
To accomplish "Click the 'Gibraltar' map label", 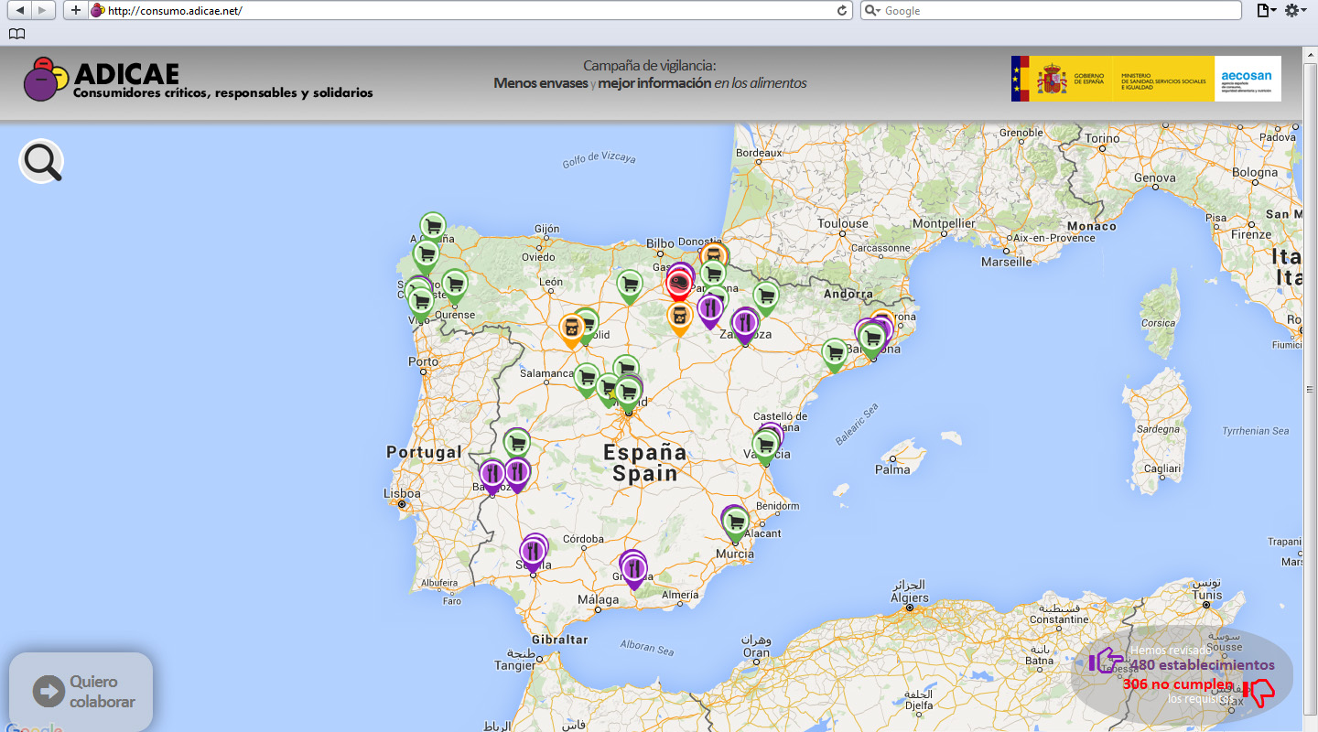I will coord(558,639).
